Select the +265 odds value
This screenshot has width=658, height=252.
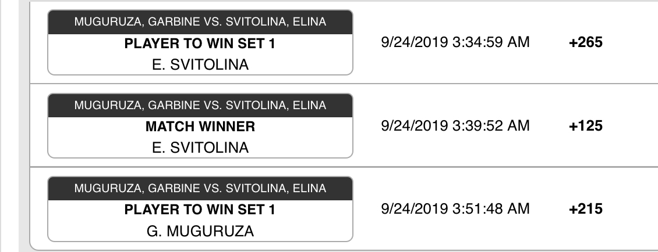pos(587,44)
